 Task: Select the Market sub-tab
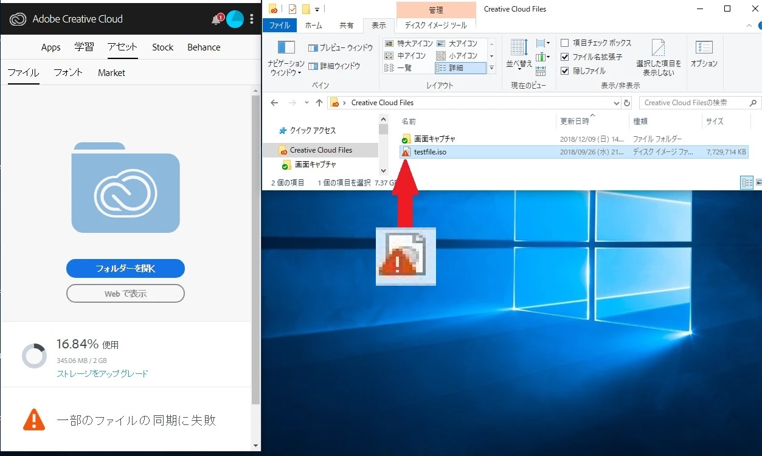pyautogui.click(x=111, y=73)
